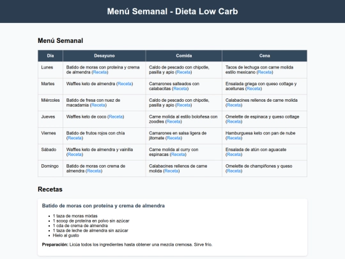345x259 pixels.
Task: Click Receta link for Waffles keto de almendra
Action: [x=125, y=84]
